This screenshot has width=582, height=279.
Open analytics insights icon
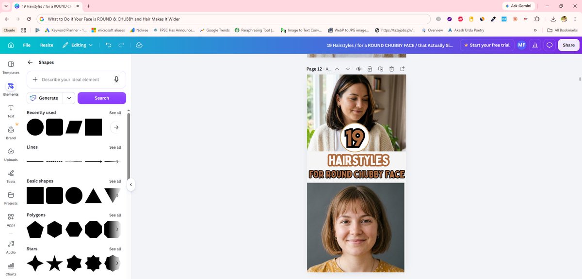534,45
